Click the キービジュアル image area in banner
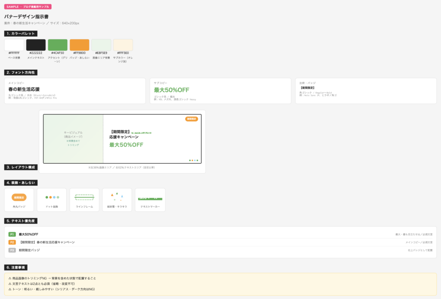Screen dimensions: 441x299 73,139
